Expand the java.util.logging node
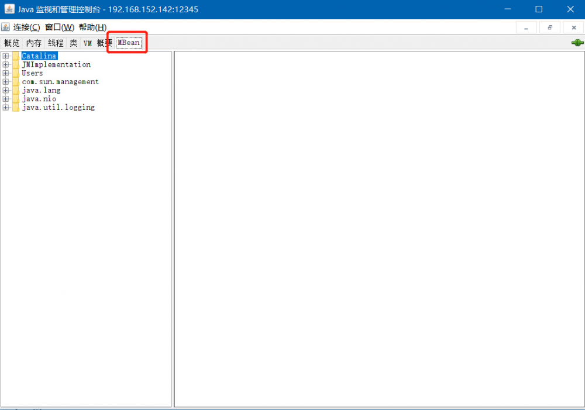 pyautogui.click(x=5, y=107)
